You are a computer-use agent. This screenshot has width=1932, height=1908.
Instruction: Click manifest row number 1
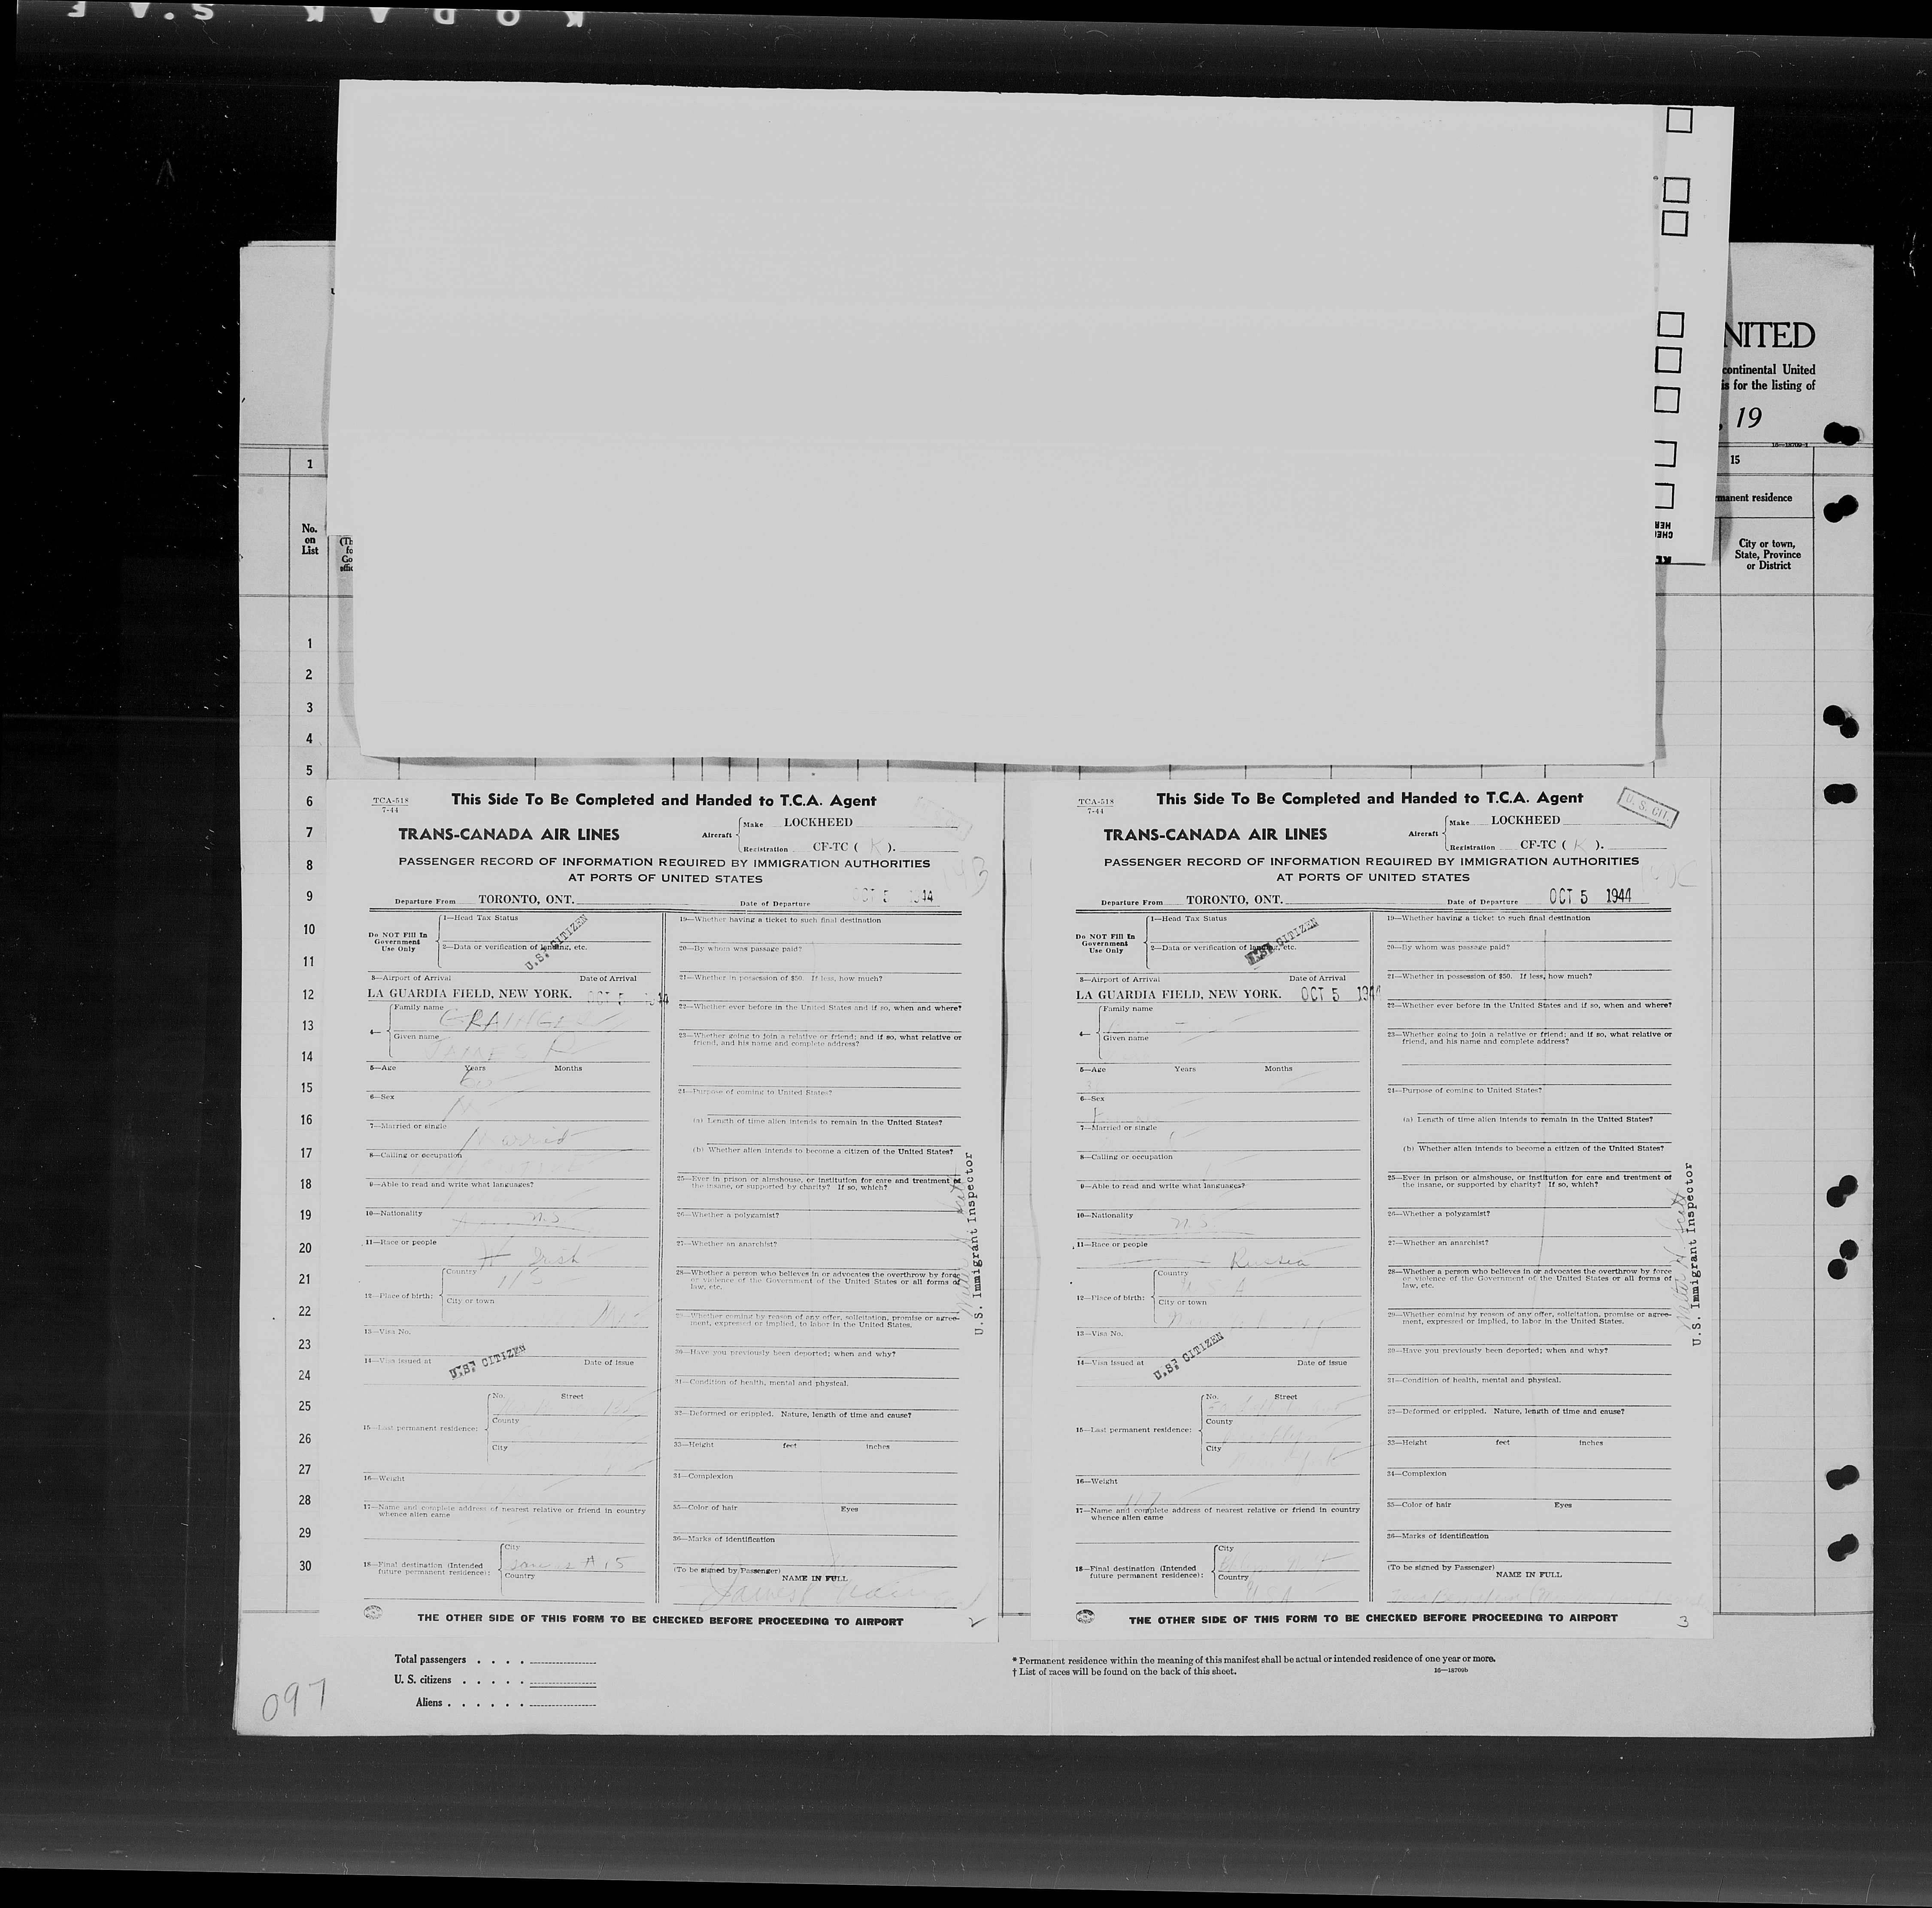tap(310, 644)
